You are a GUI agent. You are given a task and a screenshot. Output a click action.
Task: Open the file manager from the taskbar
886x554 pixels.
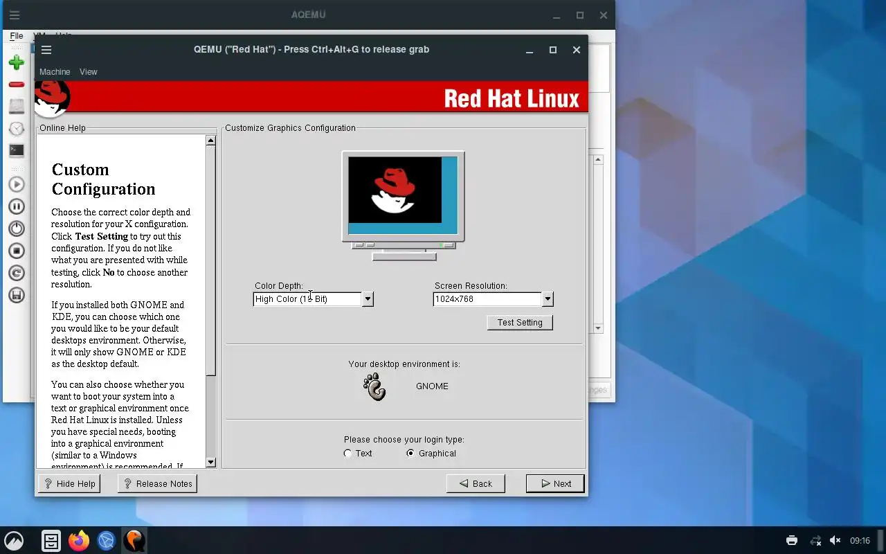click(x=51, y=541)
